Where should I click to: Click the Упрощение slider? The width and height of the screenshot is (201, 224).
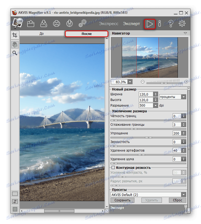148,138
